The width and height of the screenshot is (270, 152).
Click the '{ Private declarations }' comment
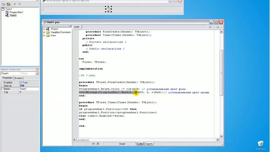point(106,42)
